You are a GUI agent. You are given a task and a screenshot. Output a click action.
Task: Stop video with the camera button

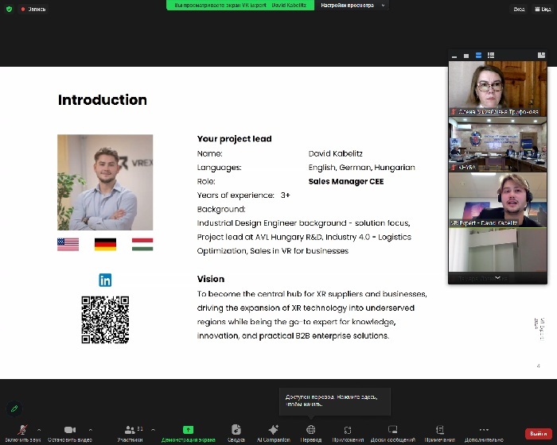[x=69, y=429]
